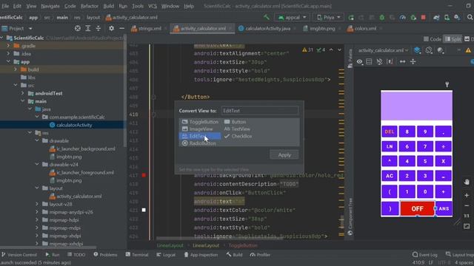Viewport: 474px width, 266px height.
Task: Select Button in convert view list
Action: [236, 122]
